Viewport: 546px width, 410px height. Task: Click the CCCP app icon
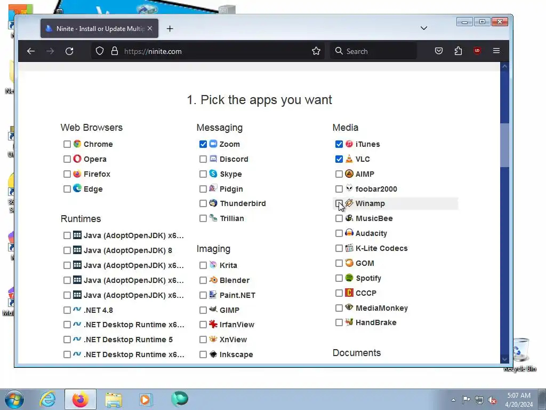pyautogui.click(x=349, y=293)
